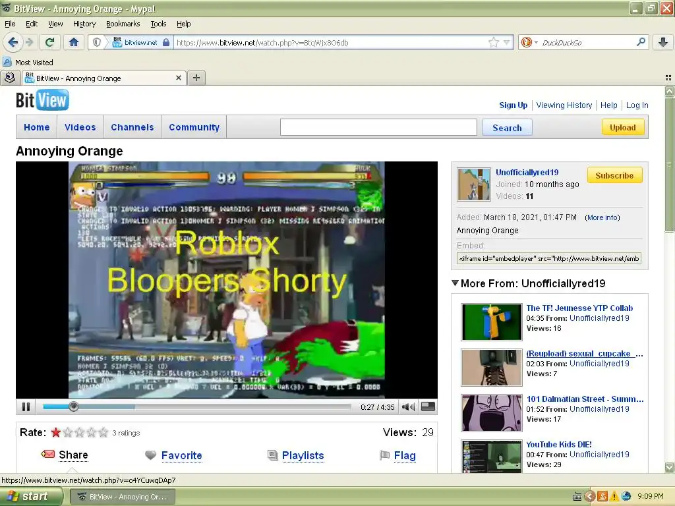Screen dimensions: 675x506
Task: Open the Most Visited bookmarks folder
Action: 28,63
